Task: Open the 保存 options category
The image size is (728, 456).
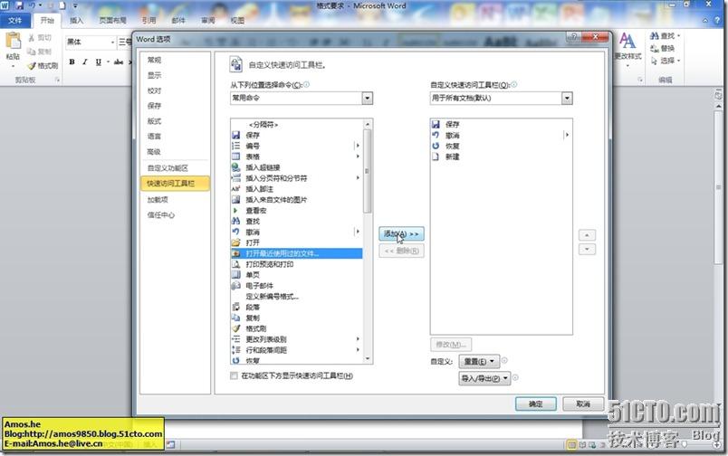Action: point(175,106)
